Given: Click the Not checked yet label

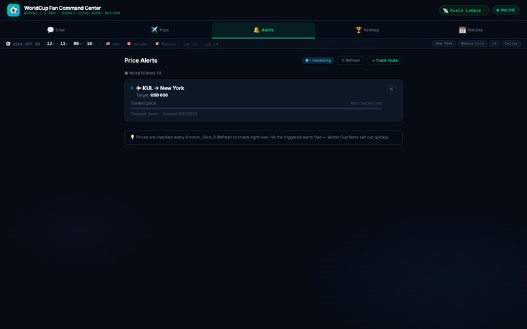Looking at the screenshot, I should [x=366, y=103].
